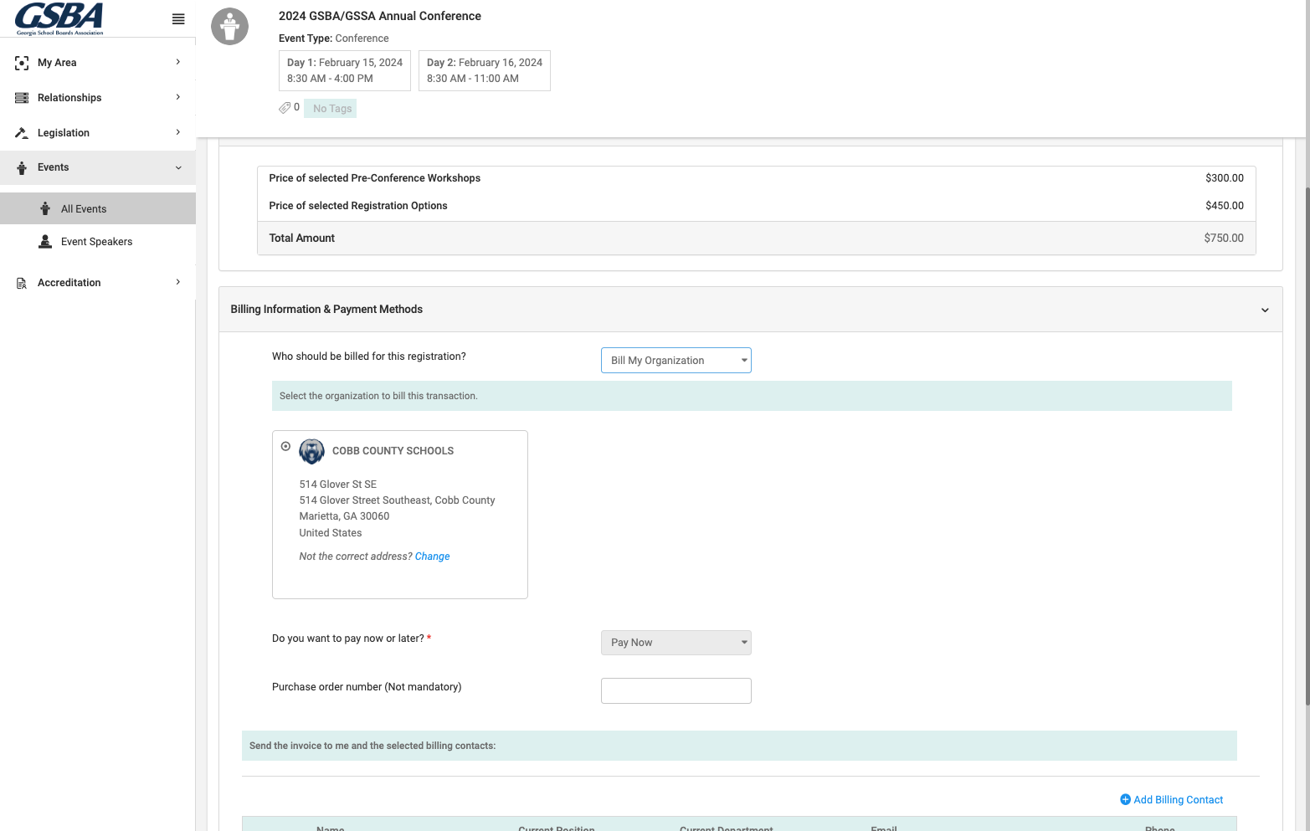Open the Bill My Organization dropdown
The height and width of the screenshot is (831, 1310).
[676, 361]
